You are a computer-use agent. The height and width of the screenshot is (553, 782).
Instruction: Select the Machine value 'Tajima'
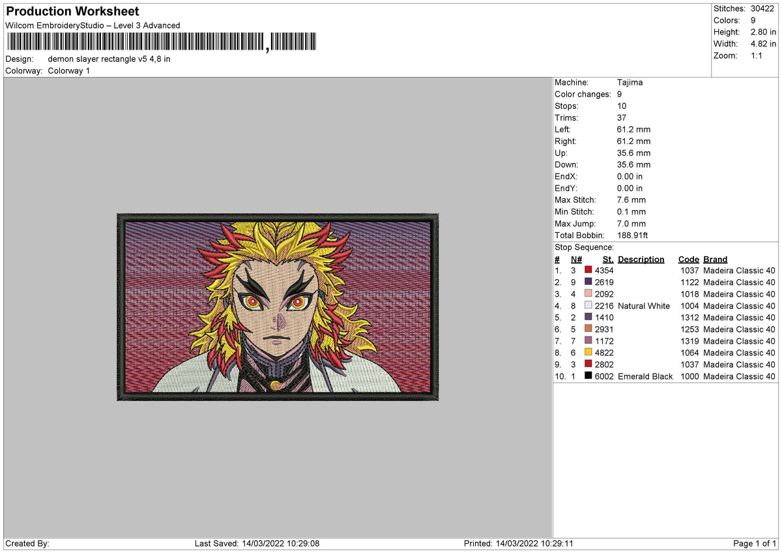click(x=631, y=82)
